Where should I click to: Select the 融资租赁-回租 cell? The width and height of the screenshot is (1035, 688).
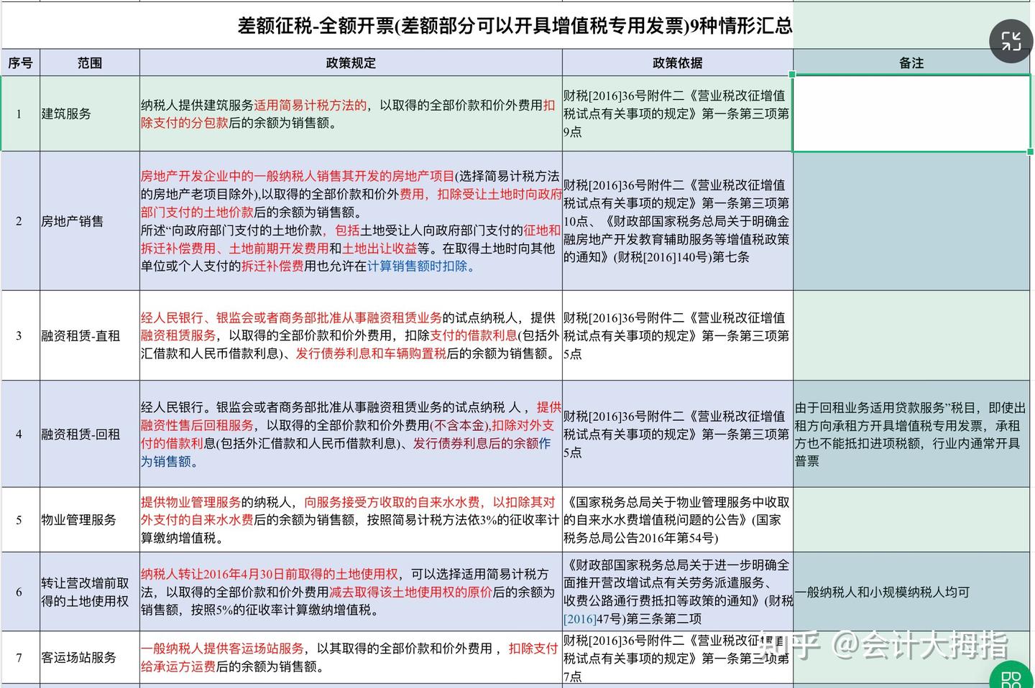[90, 434]
